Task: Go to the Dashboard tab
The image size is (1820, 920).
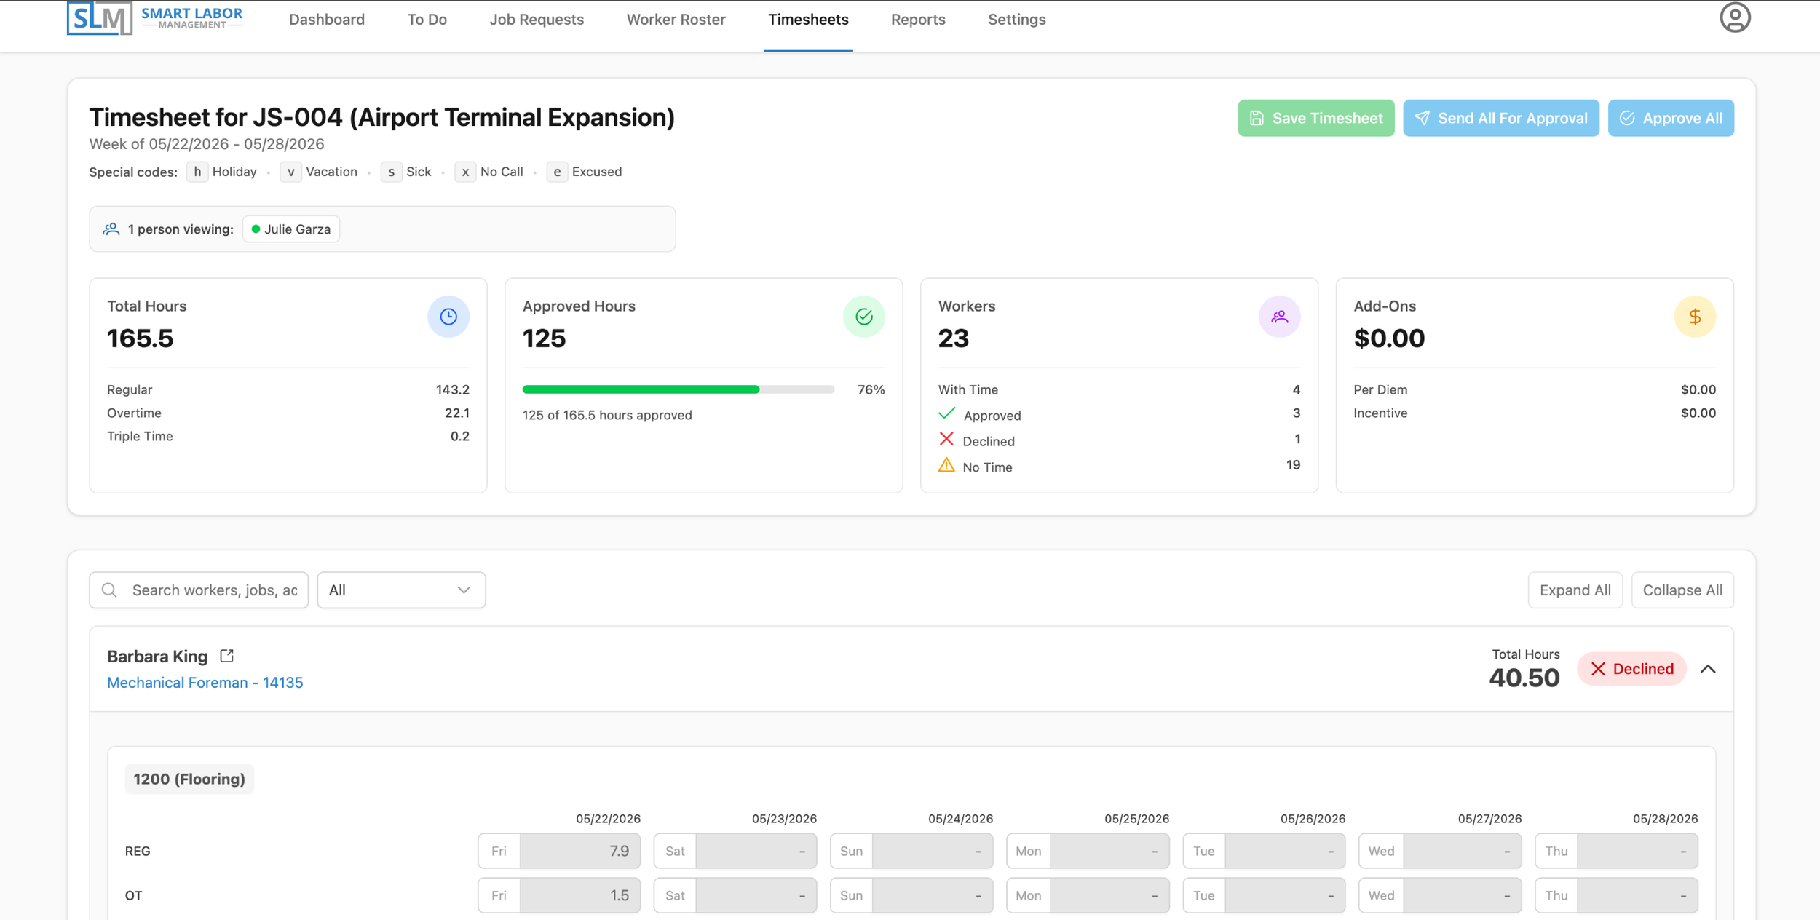Action: (x=327, y=20)
